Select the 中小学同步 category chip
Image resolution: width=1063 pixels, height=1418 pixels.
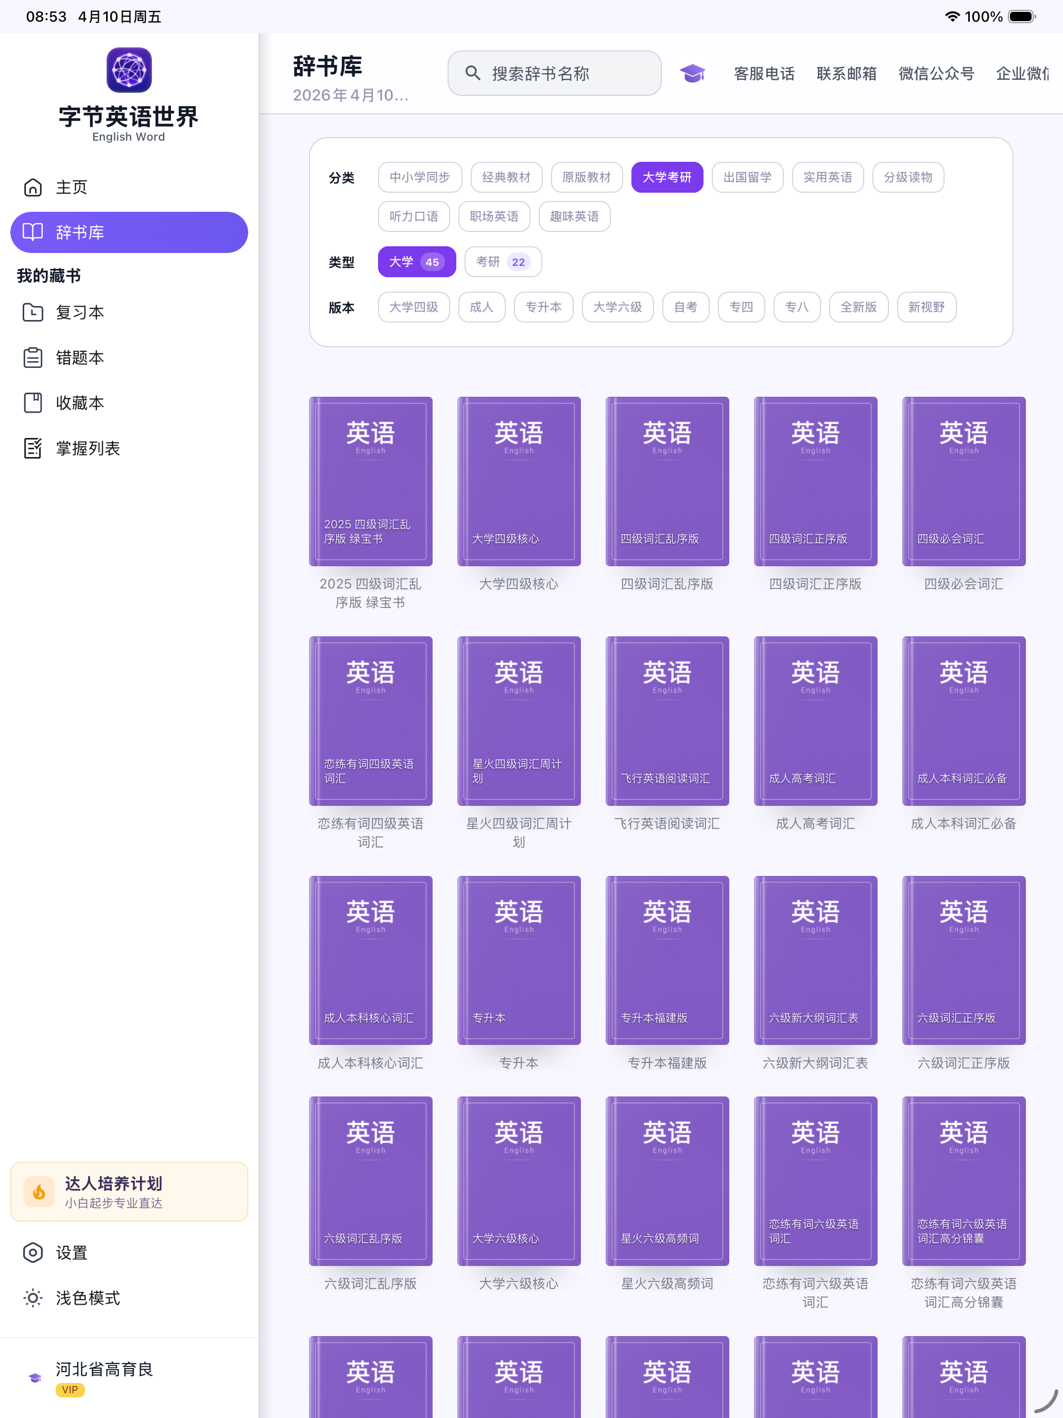click(420, 177)
